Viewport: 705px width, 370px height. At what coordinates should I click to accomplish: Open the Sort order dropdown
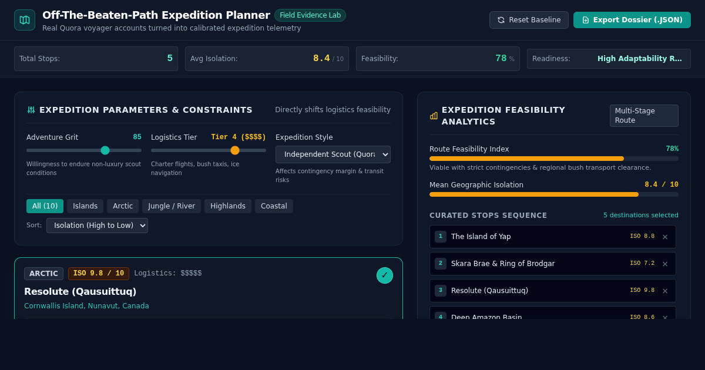pyautogui.click(x=97, y=226)
